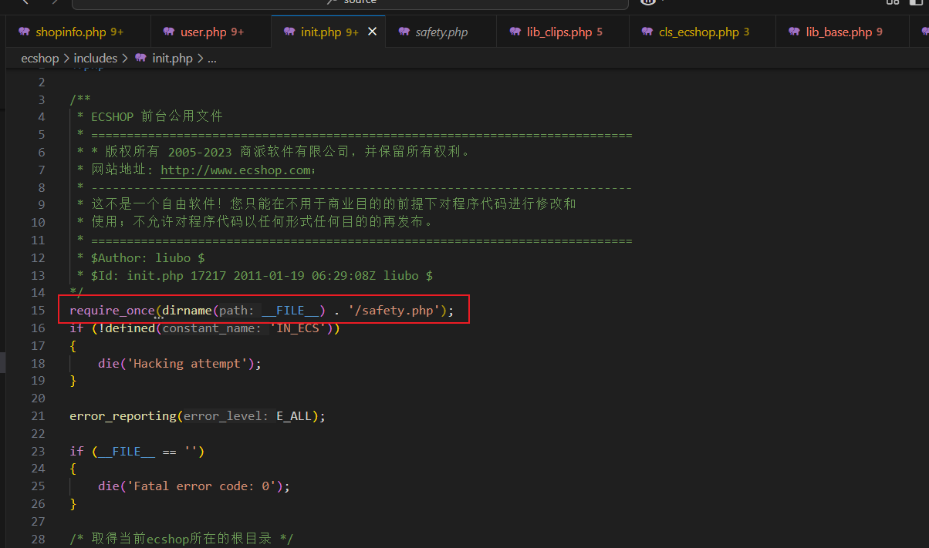Switch to the shopinfo.php tab
This screenshot has width=929, height=548.
(70, 32)
